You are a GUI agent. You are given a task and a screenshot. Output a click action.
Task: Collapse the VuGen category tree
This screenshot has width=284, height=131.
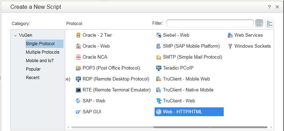point(15,36)
